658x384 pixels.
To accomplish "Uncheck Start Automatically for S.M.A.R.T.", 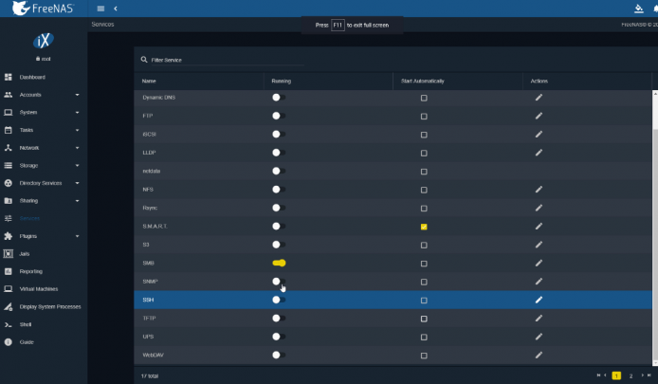I will [x=424, y=227].
